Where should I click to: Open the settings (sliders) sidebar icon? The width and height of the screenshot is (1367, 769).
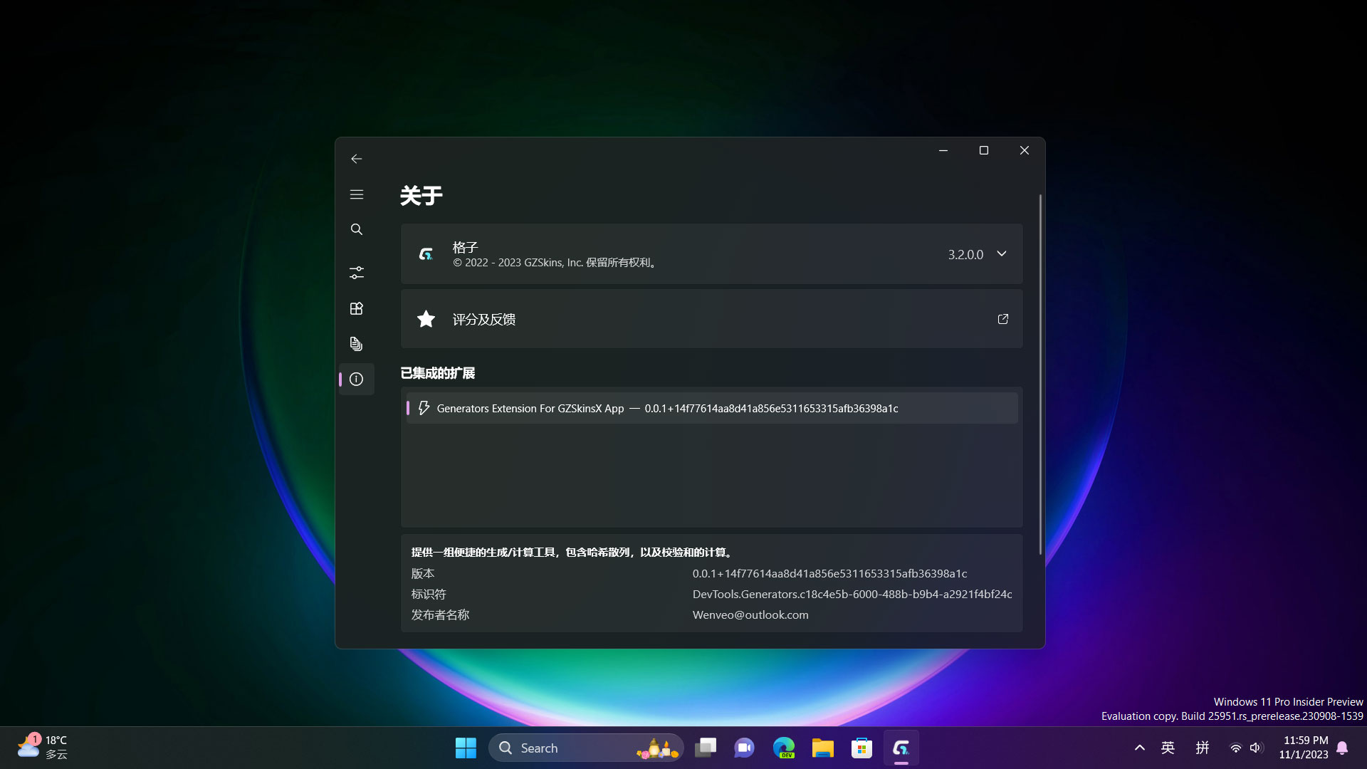pos(356,272)
